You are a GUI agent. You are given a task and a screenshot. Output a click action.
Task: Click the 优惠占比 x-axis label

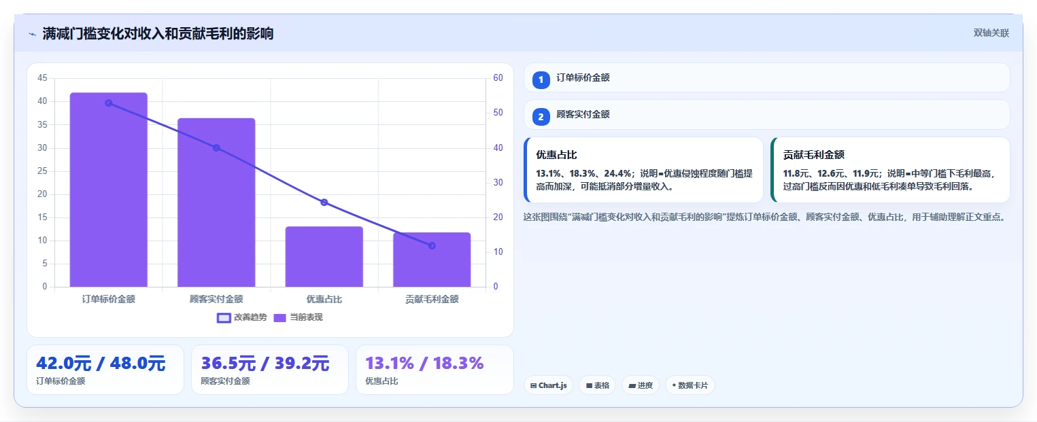(x=324, y=299)
